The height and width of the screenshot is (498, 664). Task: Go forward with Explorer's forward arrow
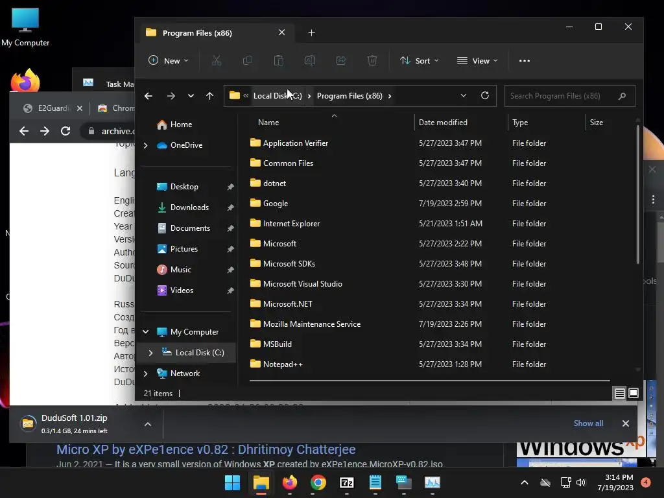click(x=171, y=96)
